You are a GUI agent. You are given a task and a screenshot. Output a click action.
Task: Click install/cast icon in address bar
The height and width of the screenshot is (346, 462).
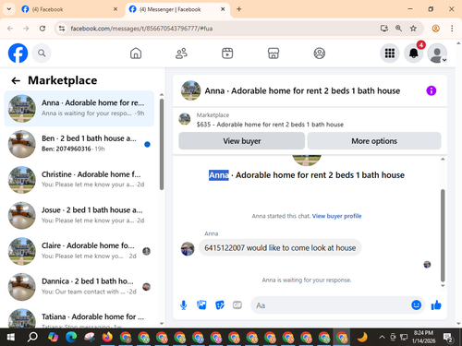(x=383, y=29)
